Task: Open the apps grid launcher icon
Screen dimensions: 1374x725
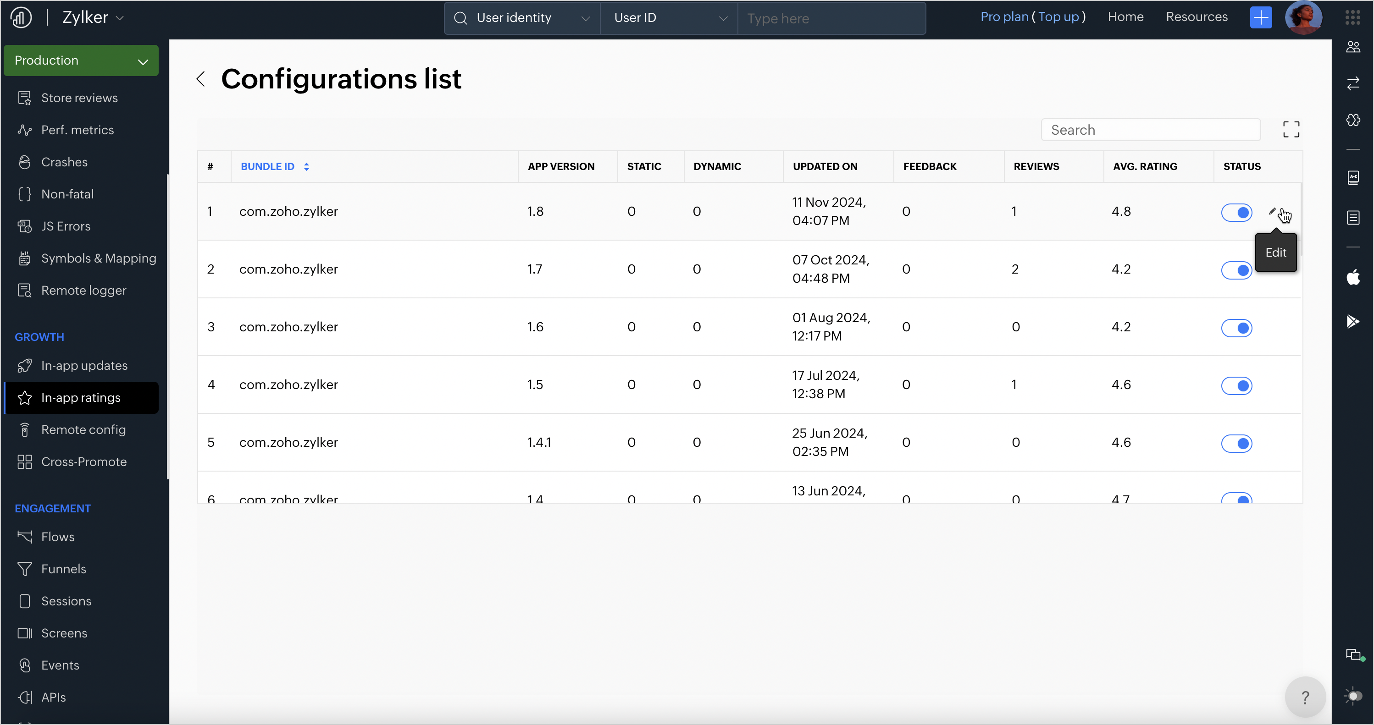Action: 1352,17
